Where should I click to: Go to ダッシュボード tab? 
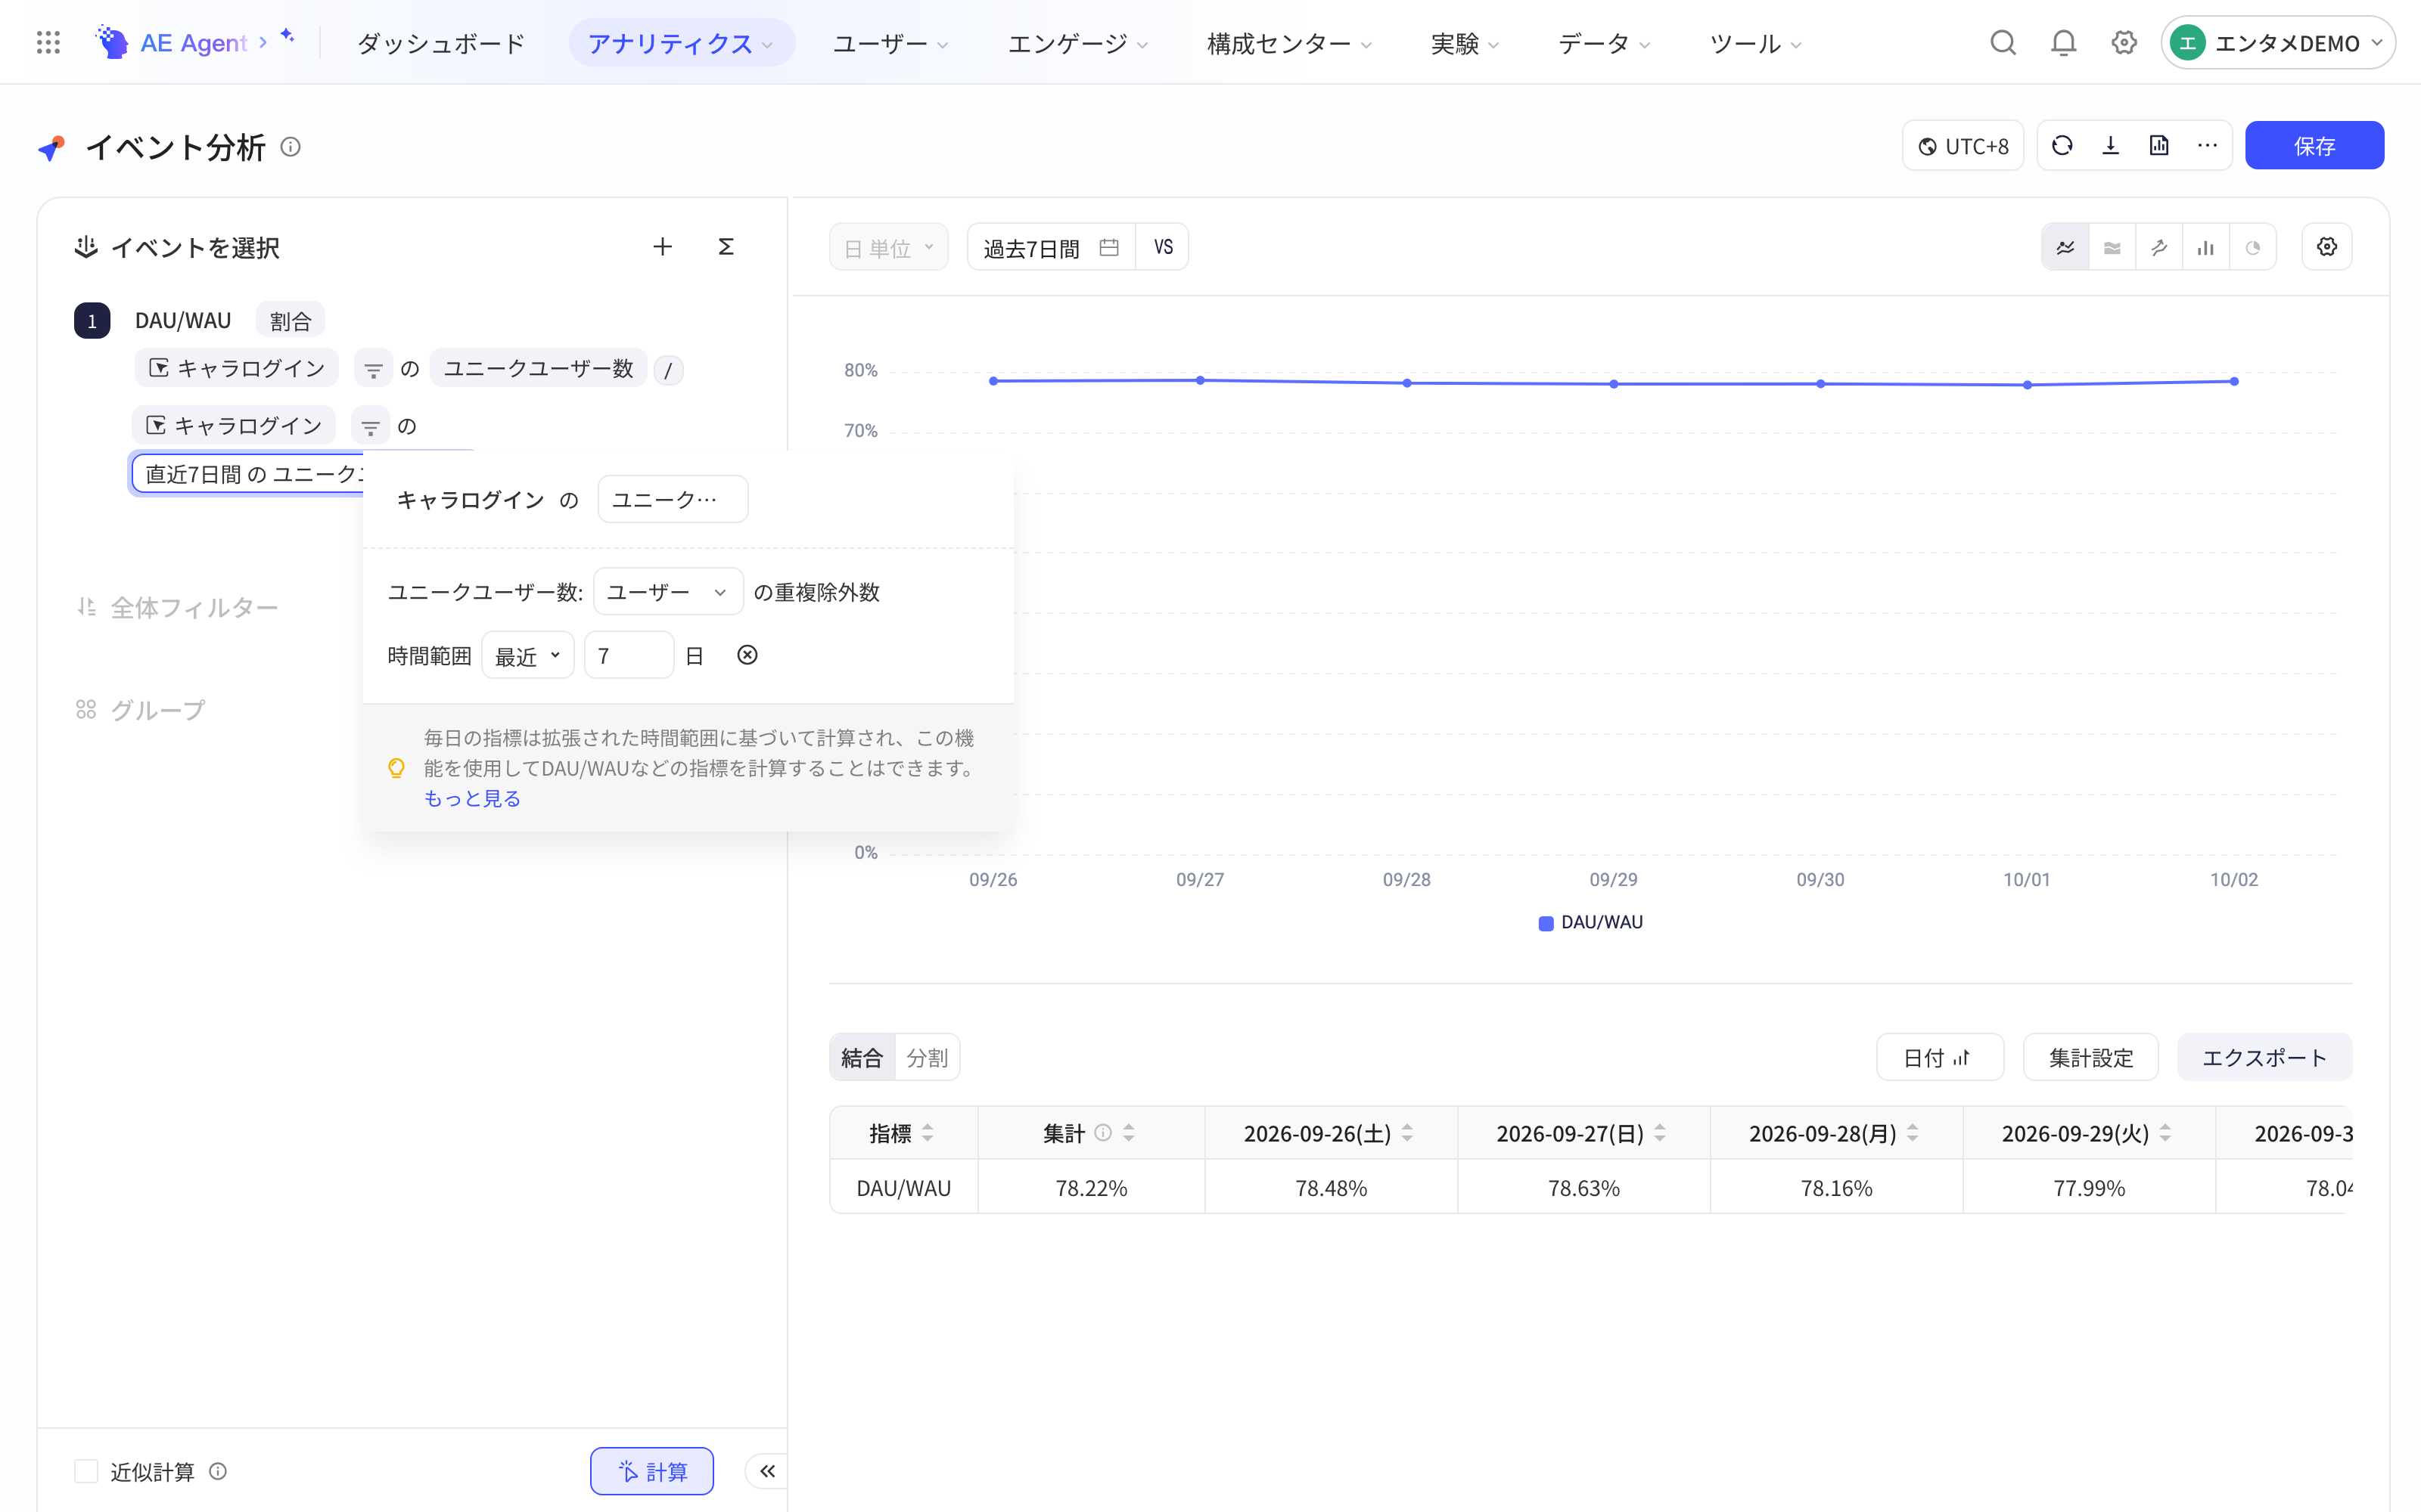(x=441, y=43)
